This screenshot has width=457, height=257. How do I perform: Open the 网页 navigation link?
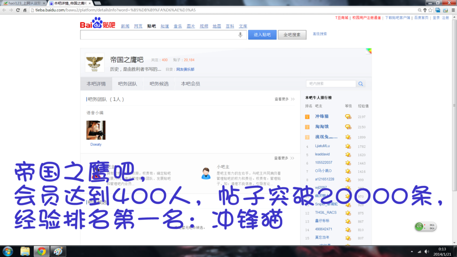(x=138, y=26)
